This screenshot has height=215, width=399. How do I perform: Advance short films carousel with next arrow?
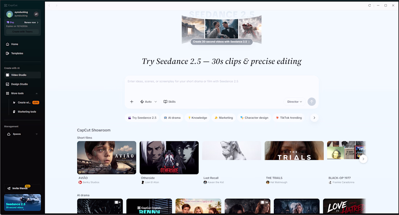click(x=363, y=159)
